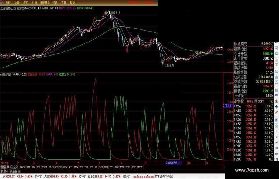The image size is (279, 179).
Task: Switch indicator to MACD
Action: click(x=22, y=167)
